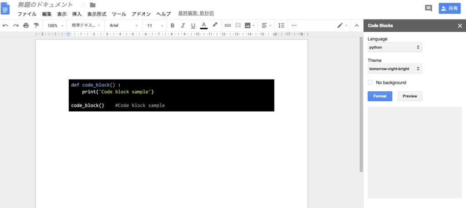Print the document
Viewport: 466px width, 208px height.
click(x=26, y=25)
